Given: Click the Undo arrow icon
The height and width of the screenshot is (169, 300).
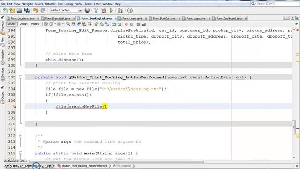Looking at the screenshot, I should 36,10.
